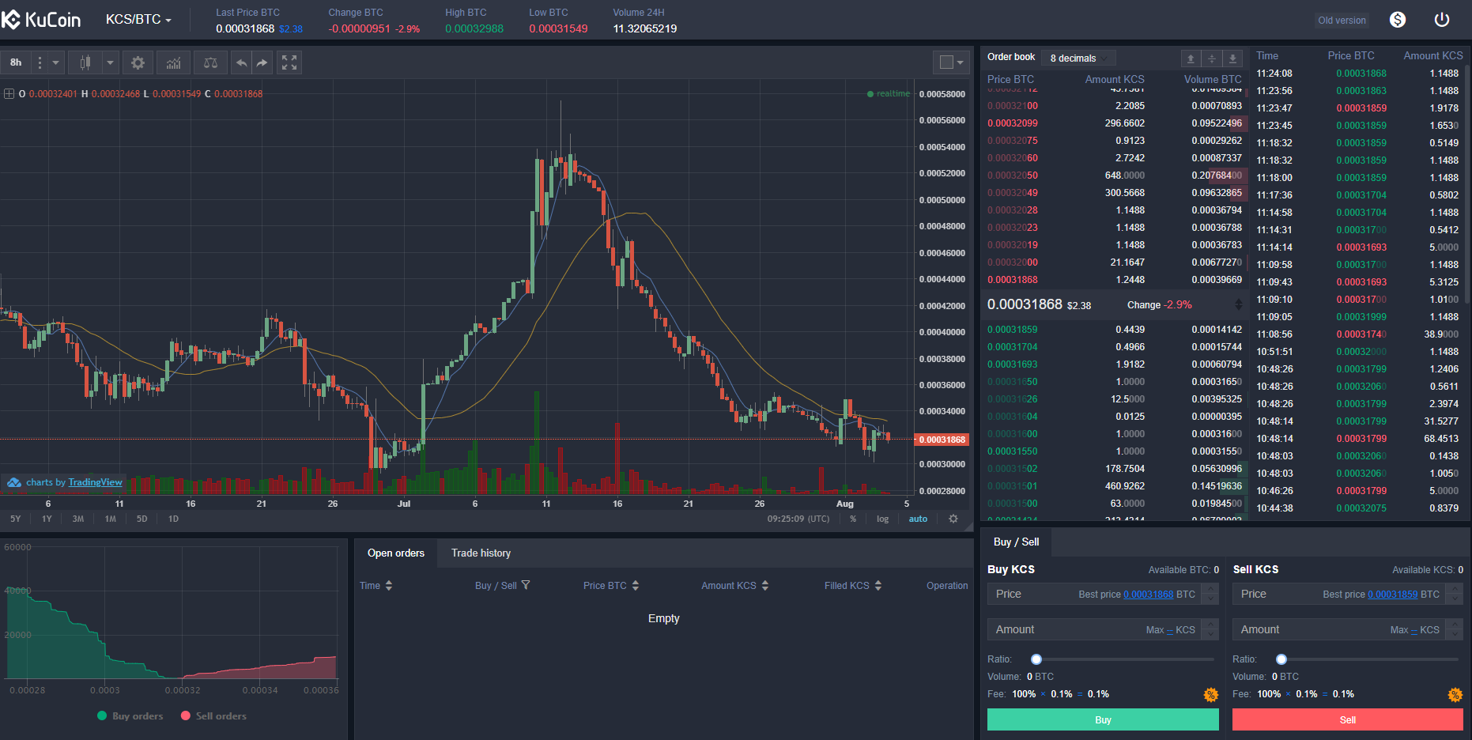Toggle auto scale on the chart
Viewport: 1472px width, 740px height.
point(918,519)
